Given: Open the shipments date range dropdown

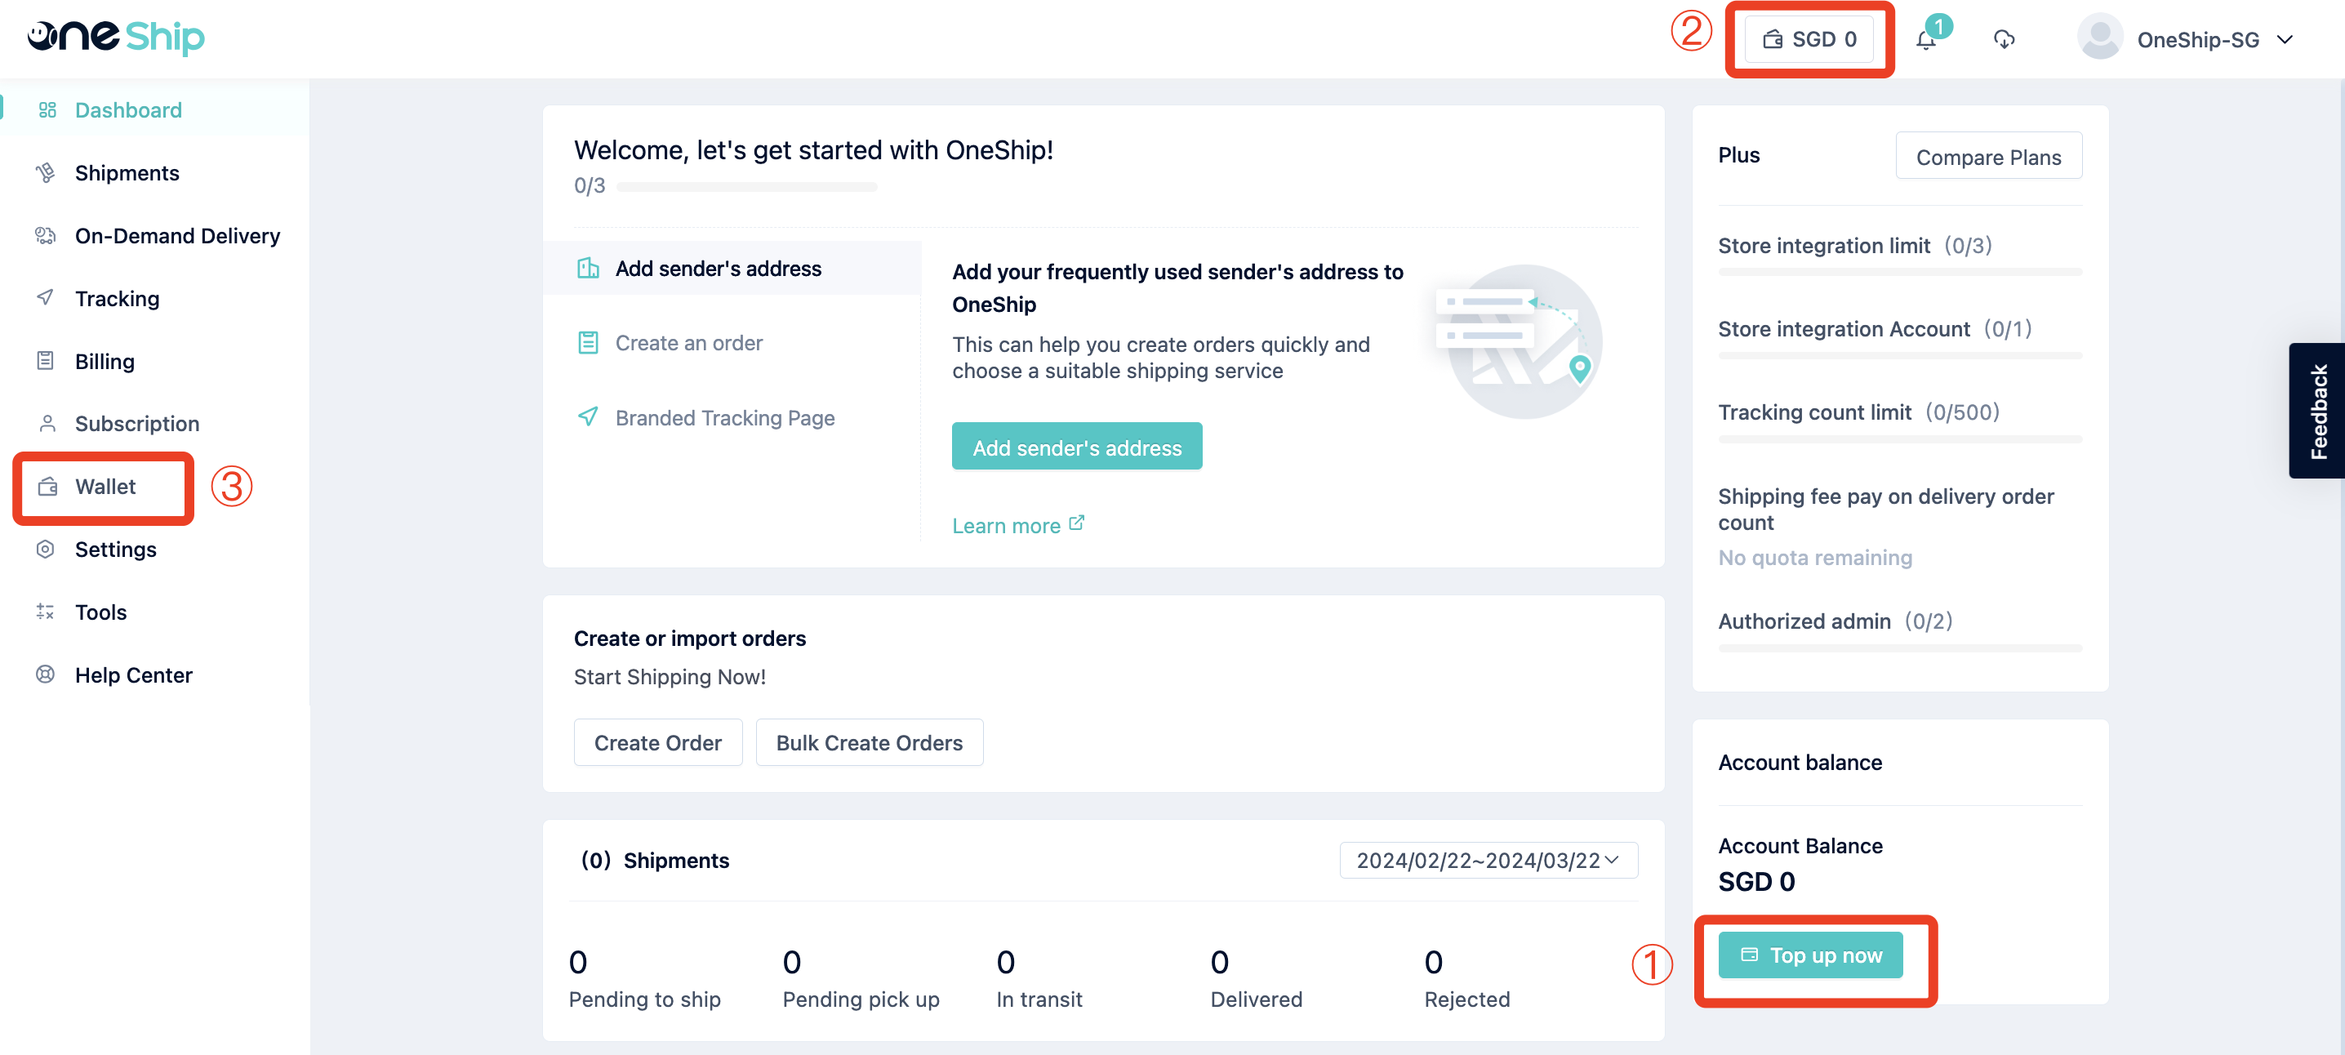Looking at the screenshot, I should [x=1488, y=860].
